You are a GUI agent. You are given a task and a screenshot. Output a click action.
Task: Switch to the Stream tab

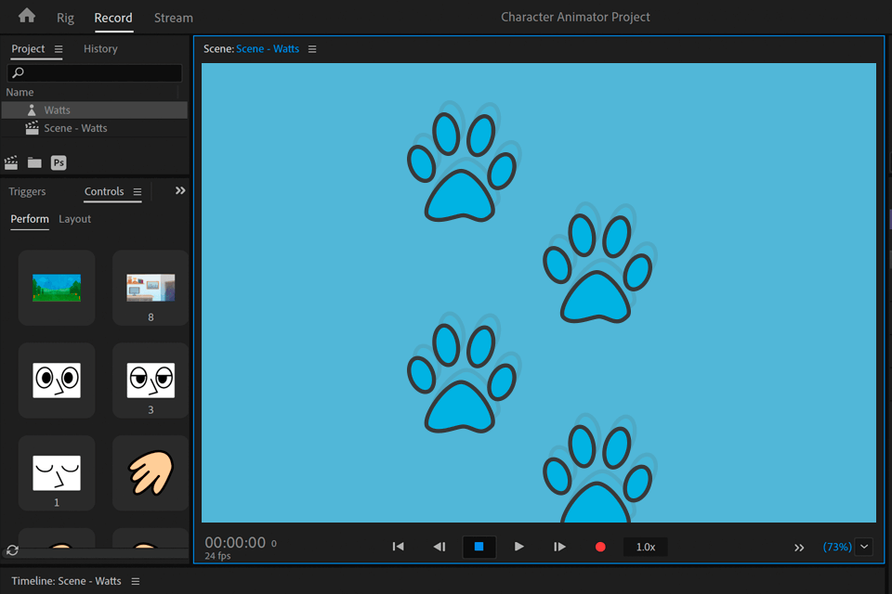pyautogui.click(x=173, y=17)
